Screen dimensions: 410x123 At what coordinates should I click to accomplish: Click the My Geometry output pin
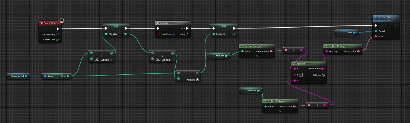(x=58, y=34)
